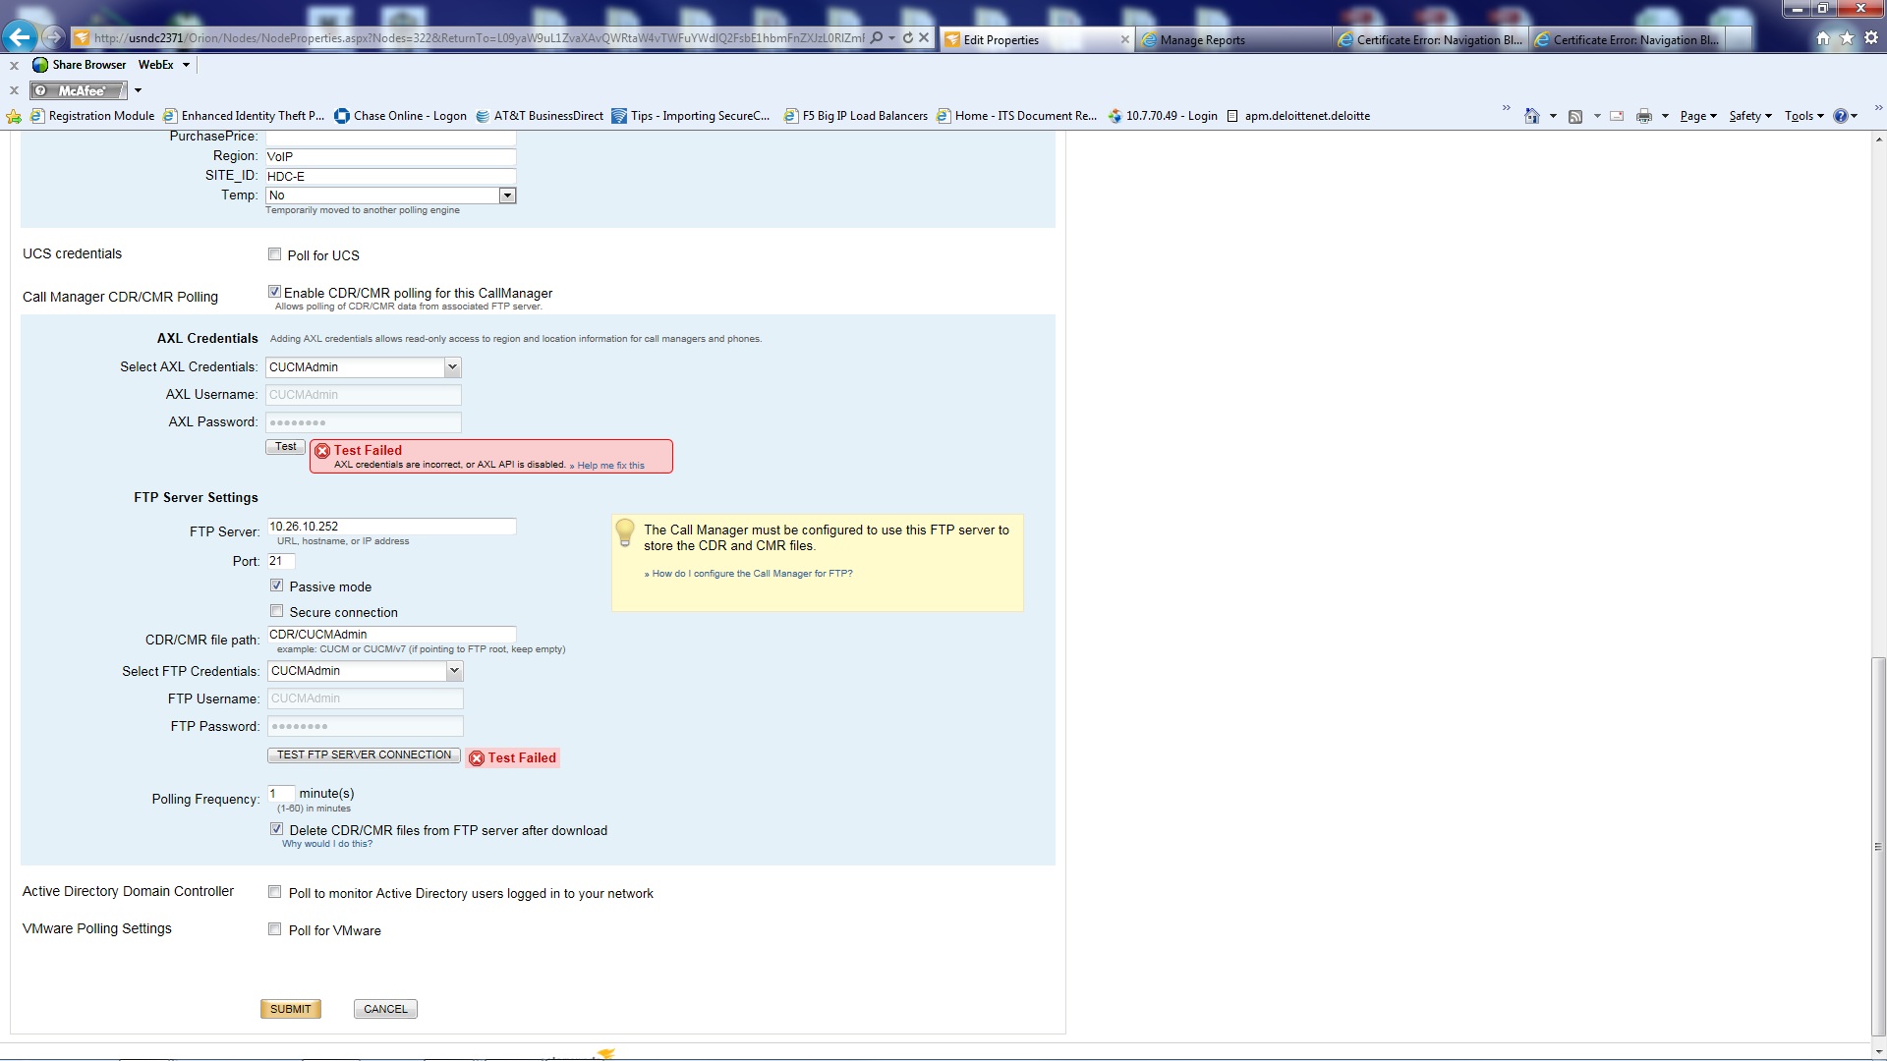Check the Secure connection checkbox
This screenshot has height=1061, width=1887.
[277, 611]
